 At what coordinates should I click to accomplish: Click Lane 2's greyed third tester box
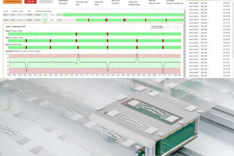59,20
